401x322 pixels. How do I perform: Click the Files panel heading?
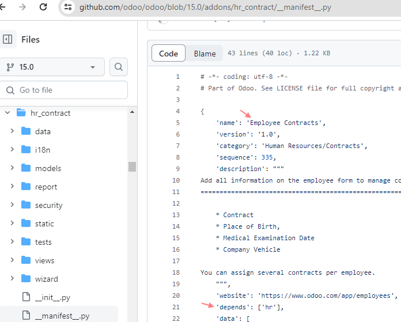[31, 40]
